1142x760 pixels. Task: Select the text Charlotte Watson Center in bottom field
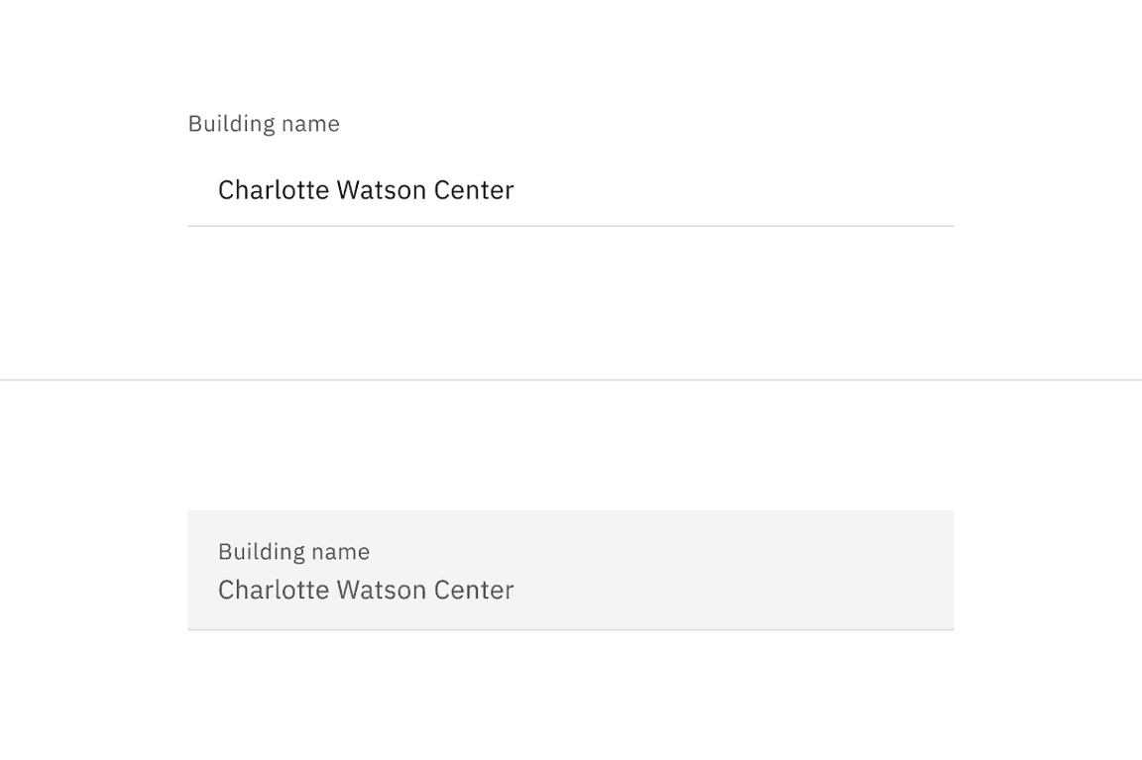[366, 590]
